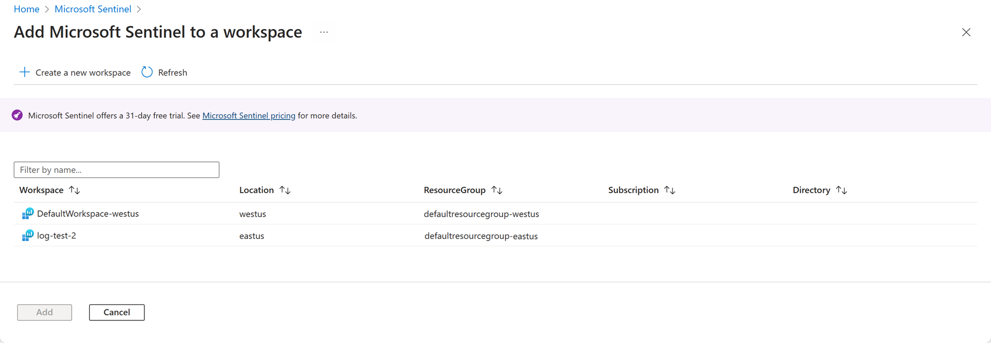Viewport: 991px width, 344px height.
Task: Sort by Workspace column arrows
Action: pyautogui.click(x=74, y=190)
